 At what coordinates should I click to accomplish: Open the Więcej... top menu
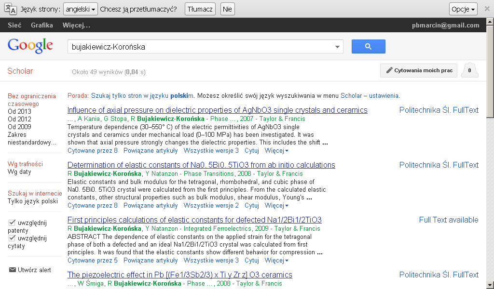pos(76,25)
